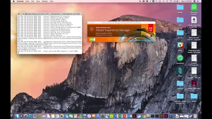212x119 pixels.
Task: Open the Trash in the dock
Action: (x=195, y=116)
